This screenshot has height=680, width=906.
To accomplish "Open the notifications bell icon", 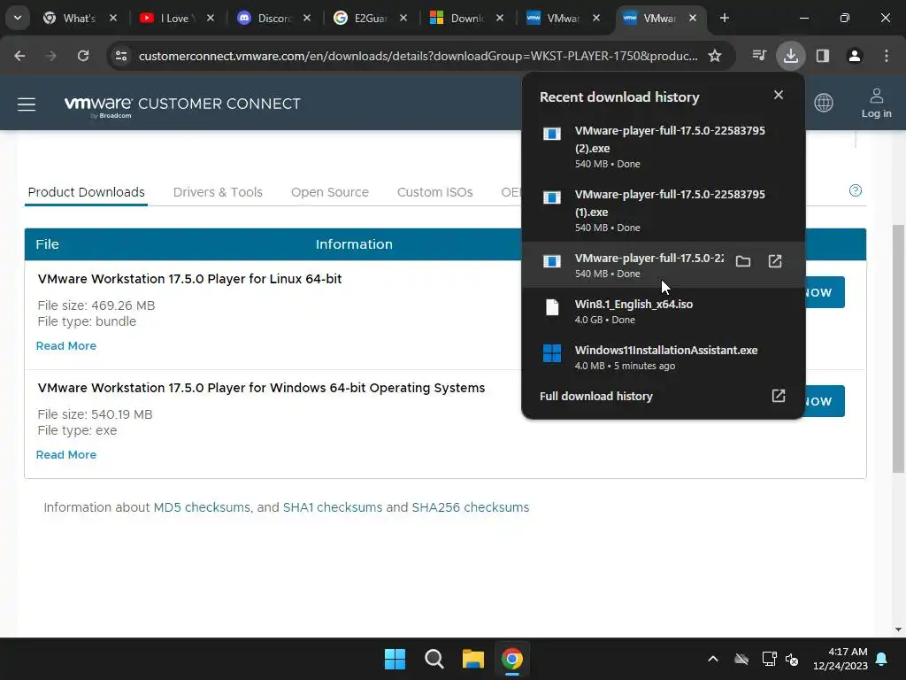I will point(882,659).
